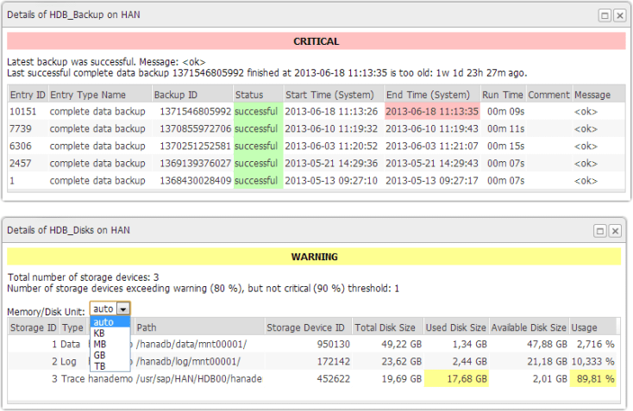This screenshot has height=411, width=633.
Task: Select the /hanadb/log/mnt00001/ disk row
Action: [188, 361]
